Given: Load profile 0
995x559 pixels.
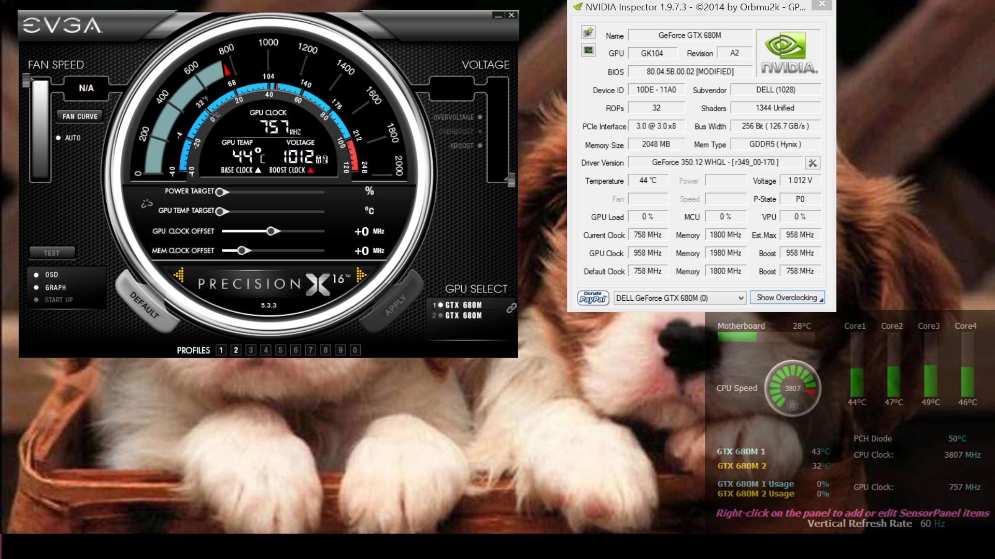Looking at the screenshot, I should 355,350.
